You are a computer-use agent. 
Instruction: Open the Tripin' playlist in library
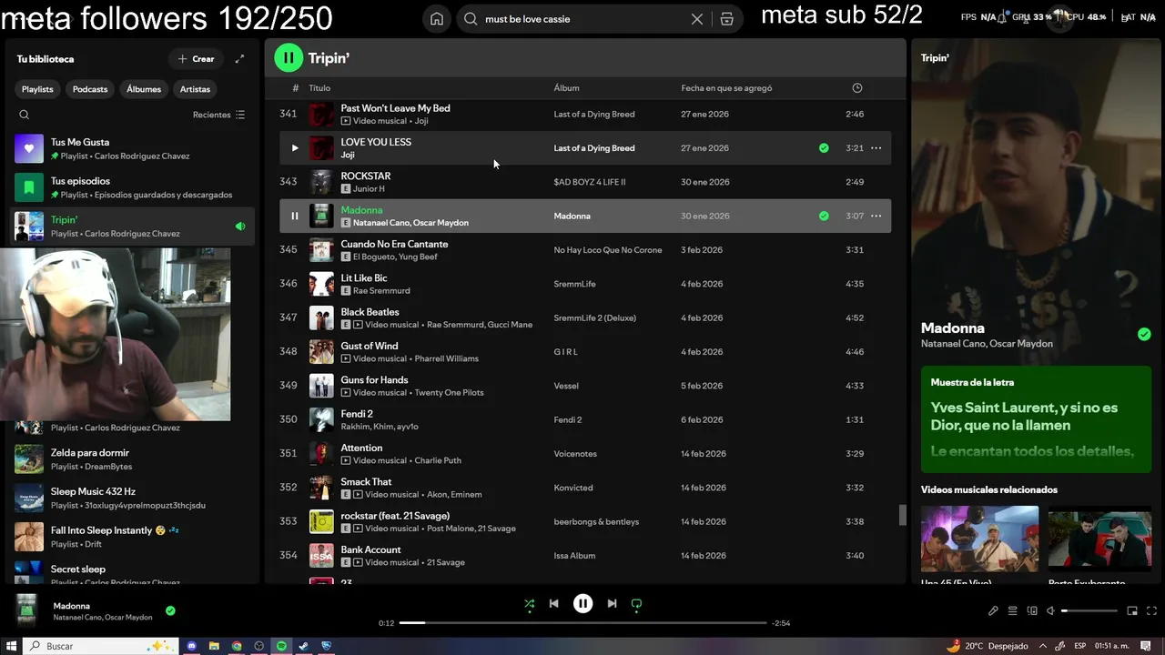point(134,227)
